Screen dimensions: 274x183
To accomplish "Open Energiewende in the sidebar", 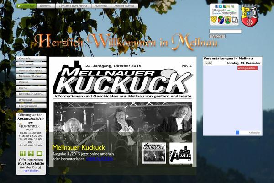I will pos(31,106).
